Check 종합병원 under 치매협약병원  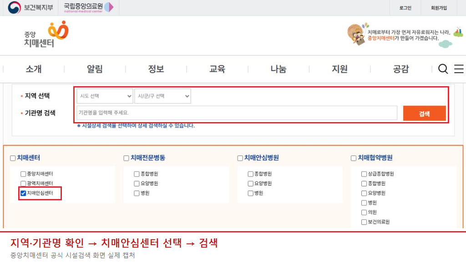(364, 183)
